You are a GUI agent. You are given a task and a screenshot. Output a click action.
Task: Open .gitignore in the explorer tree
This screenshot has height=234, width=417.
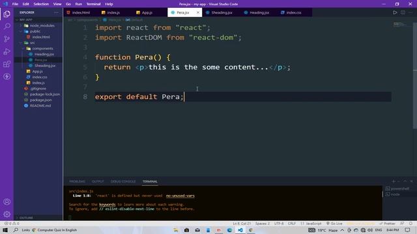pyautogui.click(x=38, y=88)
